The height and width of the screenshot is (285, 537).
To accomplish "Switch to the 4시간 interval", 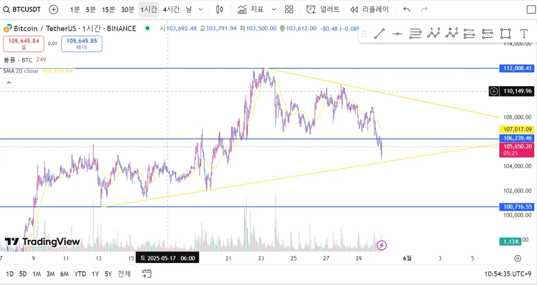I will (171, 9).
